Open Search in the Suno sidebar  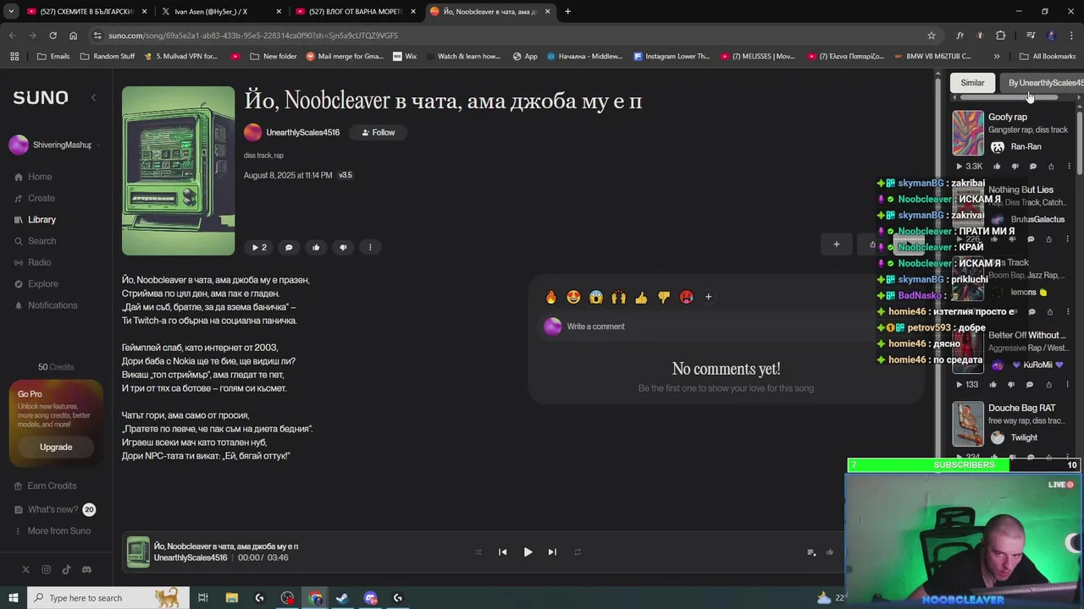36,241
